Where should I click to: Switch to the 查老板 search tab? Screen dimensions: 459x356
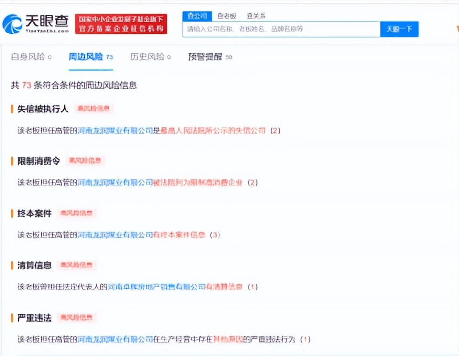click(226, 16)
